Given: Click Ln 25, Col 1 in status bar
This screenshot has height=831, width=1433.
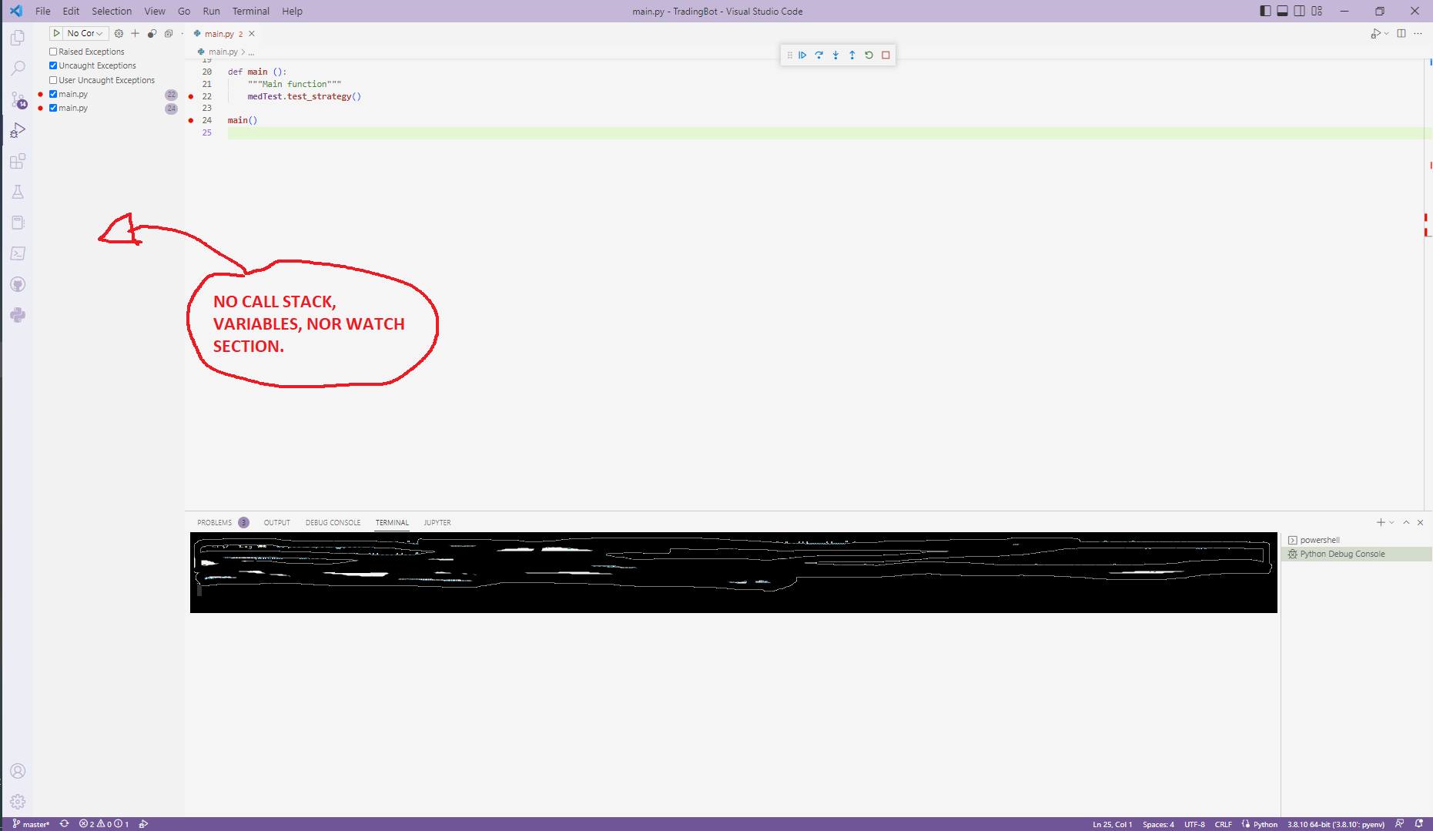Looking at the screenshot, I should point(1112,824).
